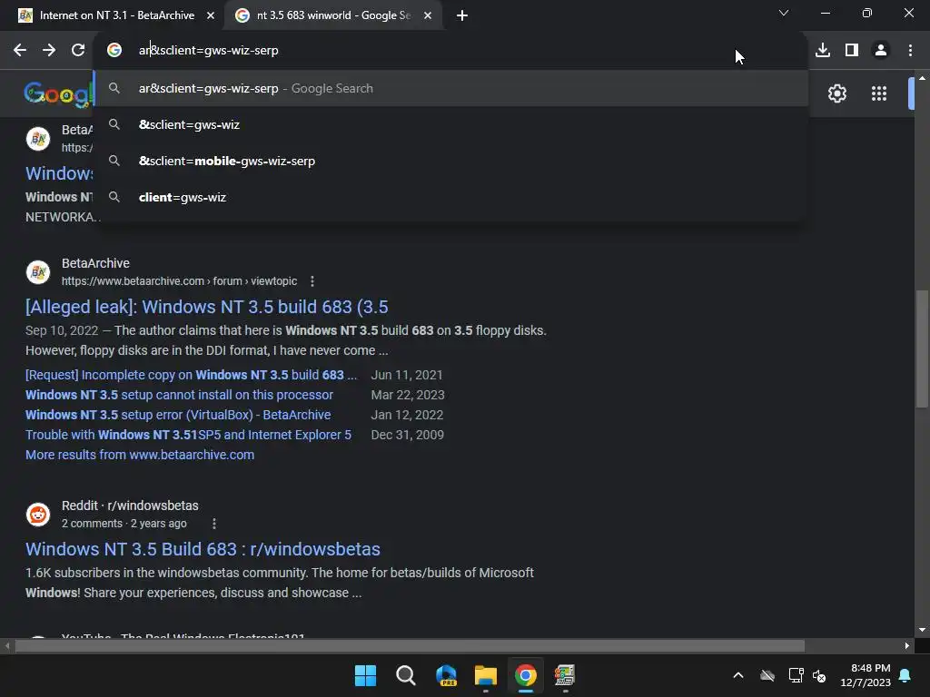Open Request Incomplete copy on Windows NT 3.5 link
930x697 pixels.
click(191, 375)
